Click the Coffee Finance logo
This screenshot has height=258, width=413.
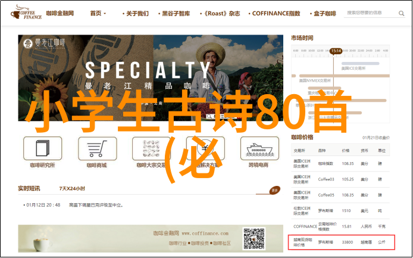pos(26,13)
